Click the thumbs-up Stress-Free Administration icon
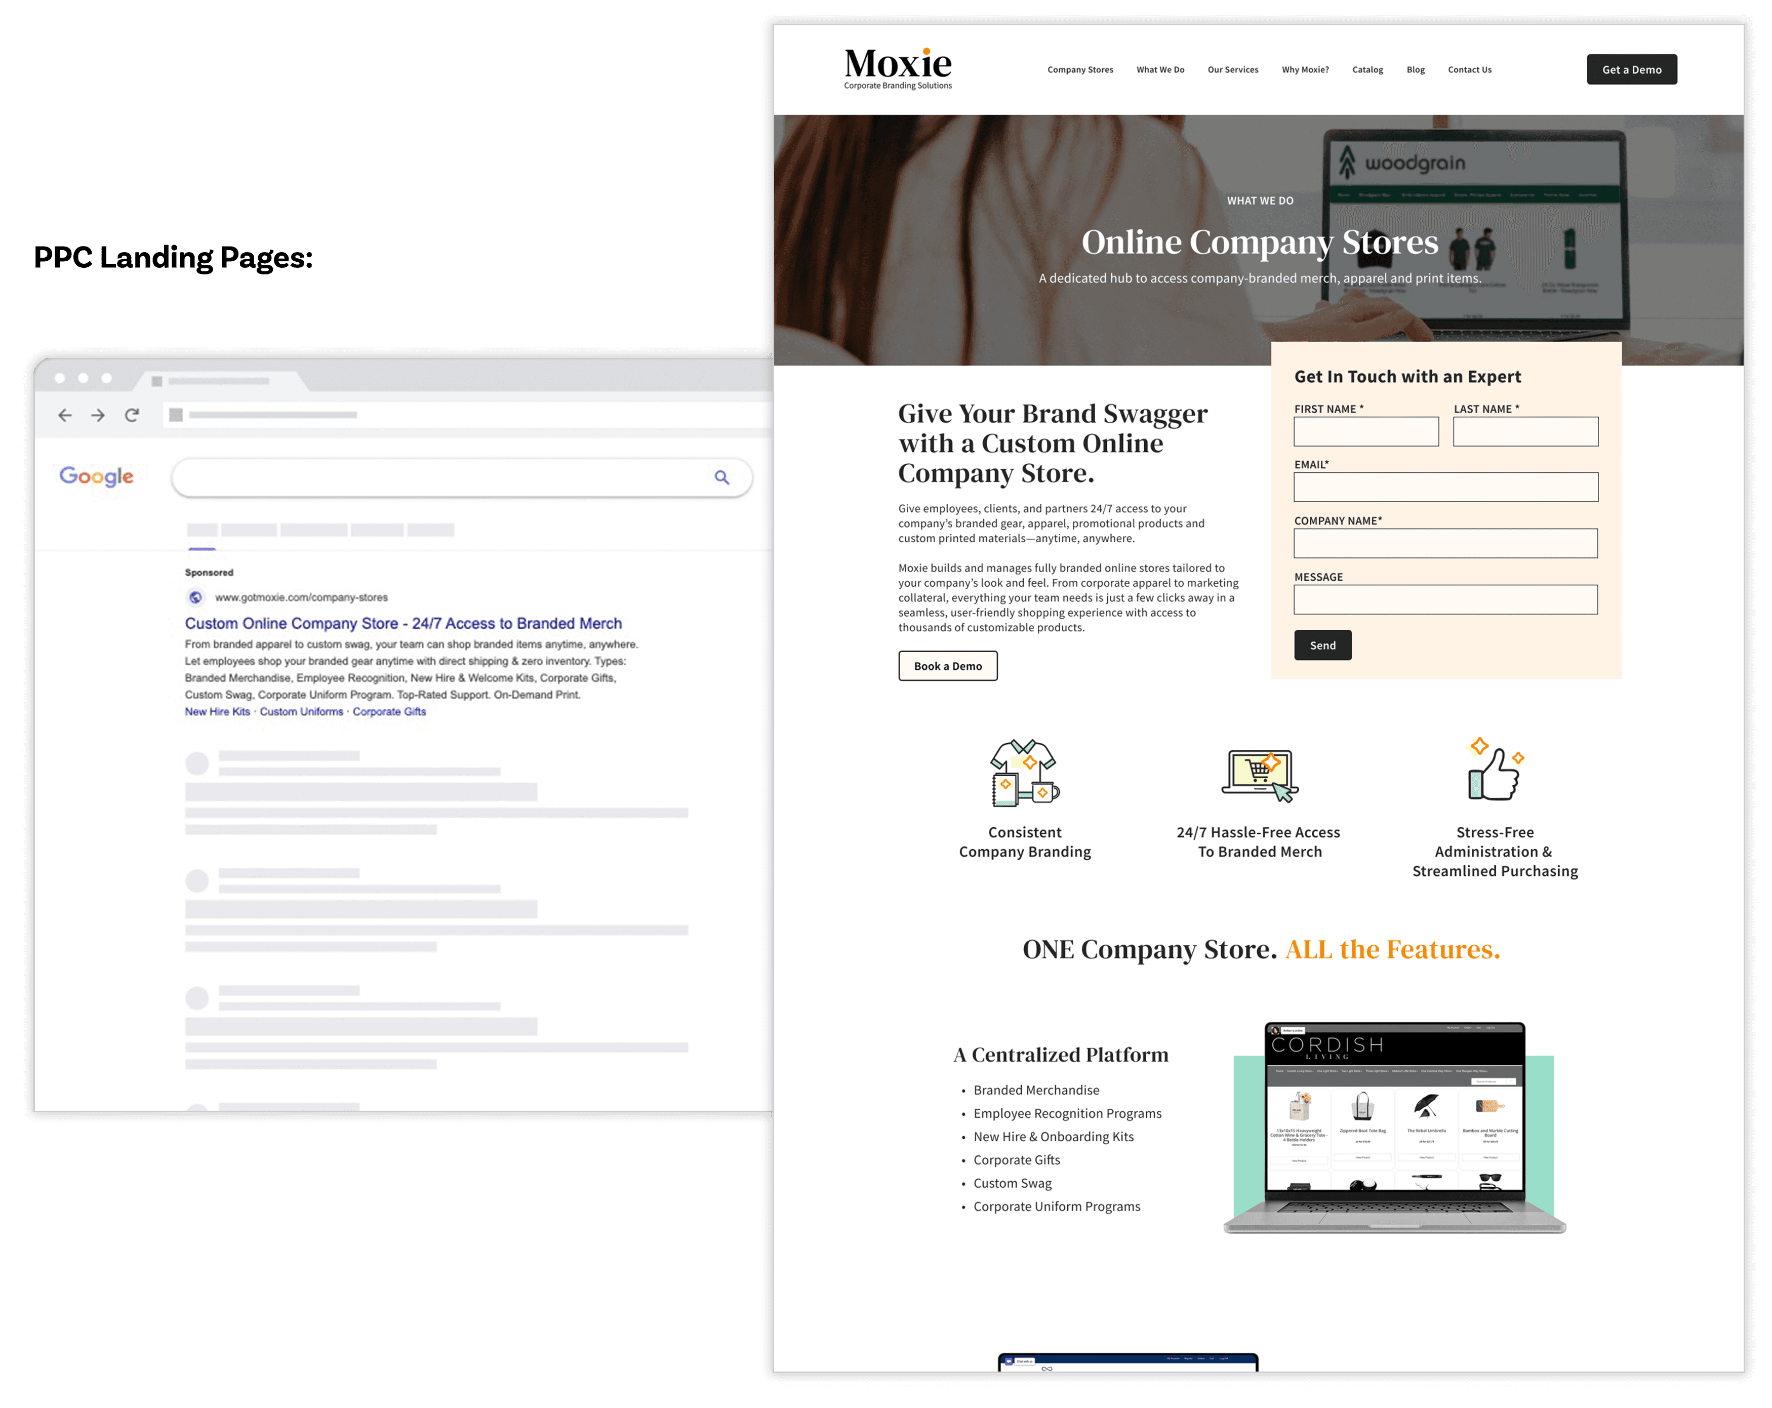 tap(1494, 770)
